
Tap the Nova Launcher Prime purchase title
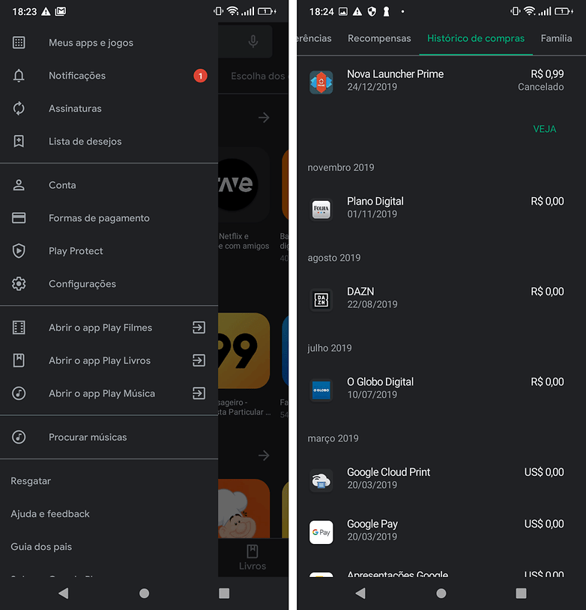click(x=396, y=74)
